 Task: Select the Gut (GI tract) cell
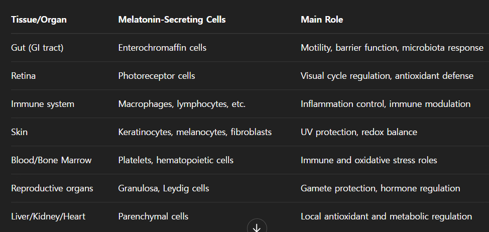point(37,48)
